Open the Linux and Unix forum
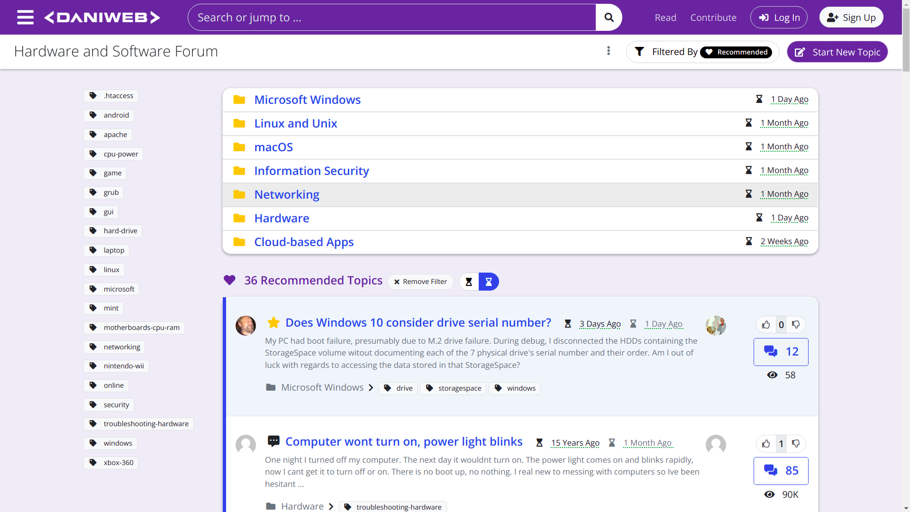Screen dimensions: 910x512 click(296, 123)
